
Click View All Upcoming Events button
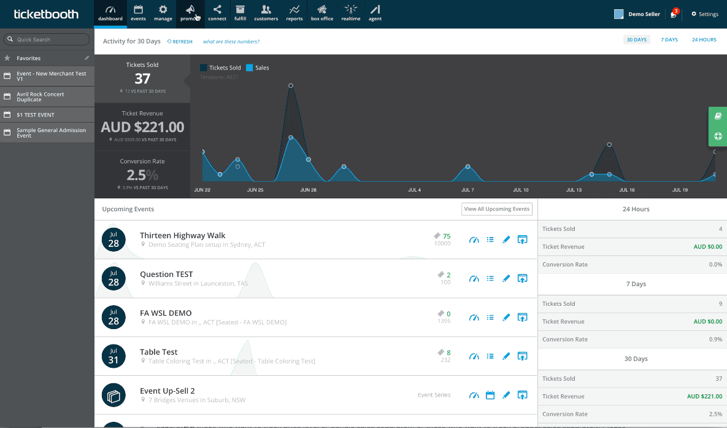[x=496, y=209]
